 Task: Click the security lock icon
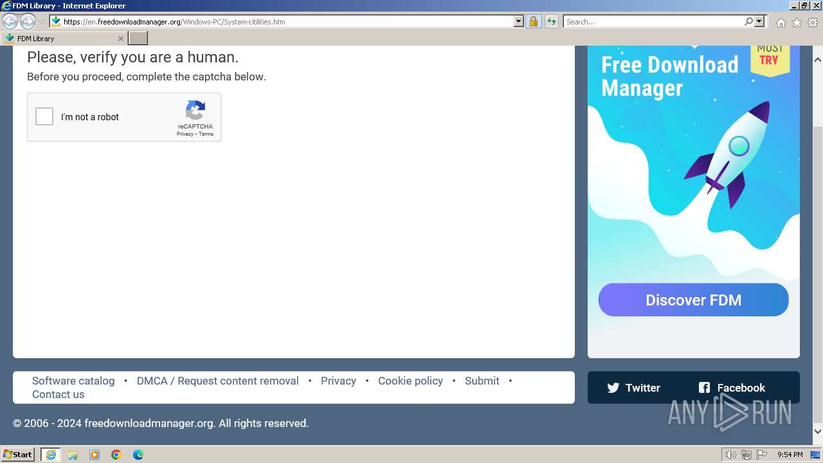[x=533, y=21]
